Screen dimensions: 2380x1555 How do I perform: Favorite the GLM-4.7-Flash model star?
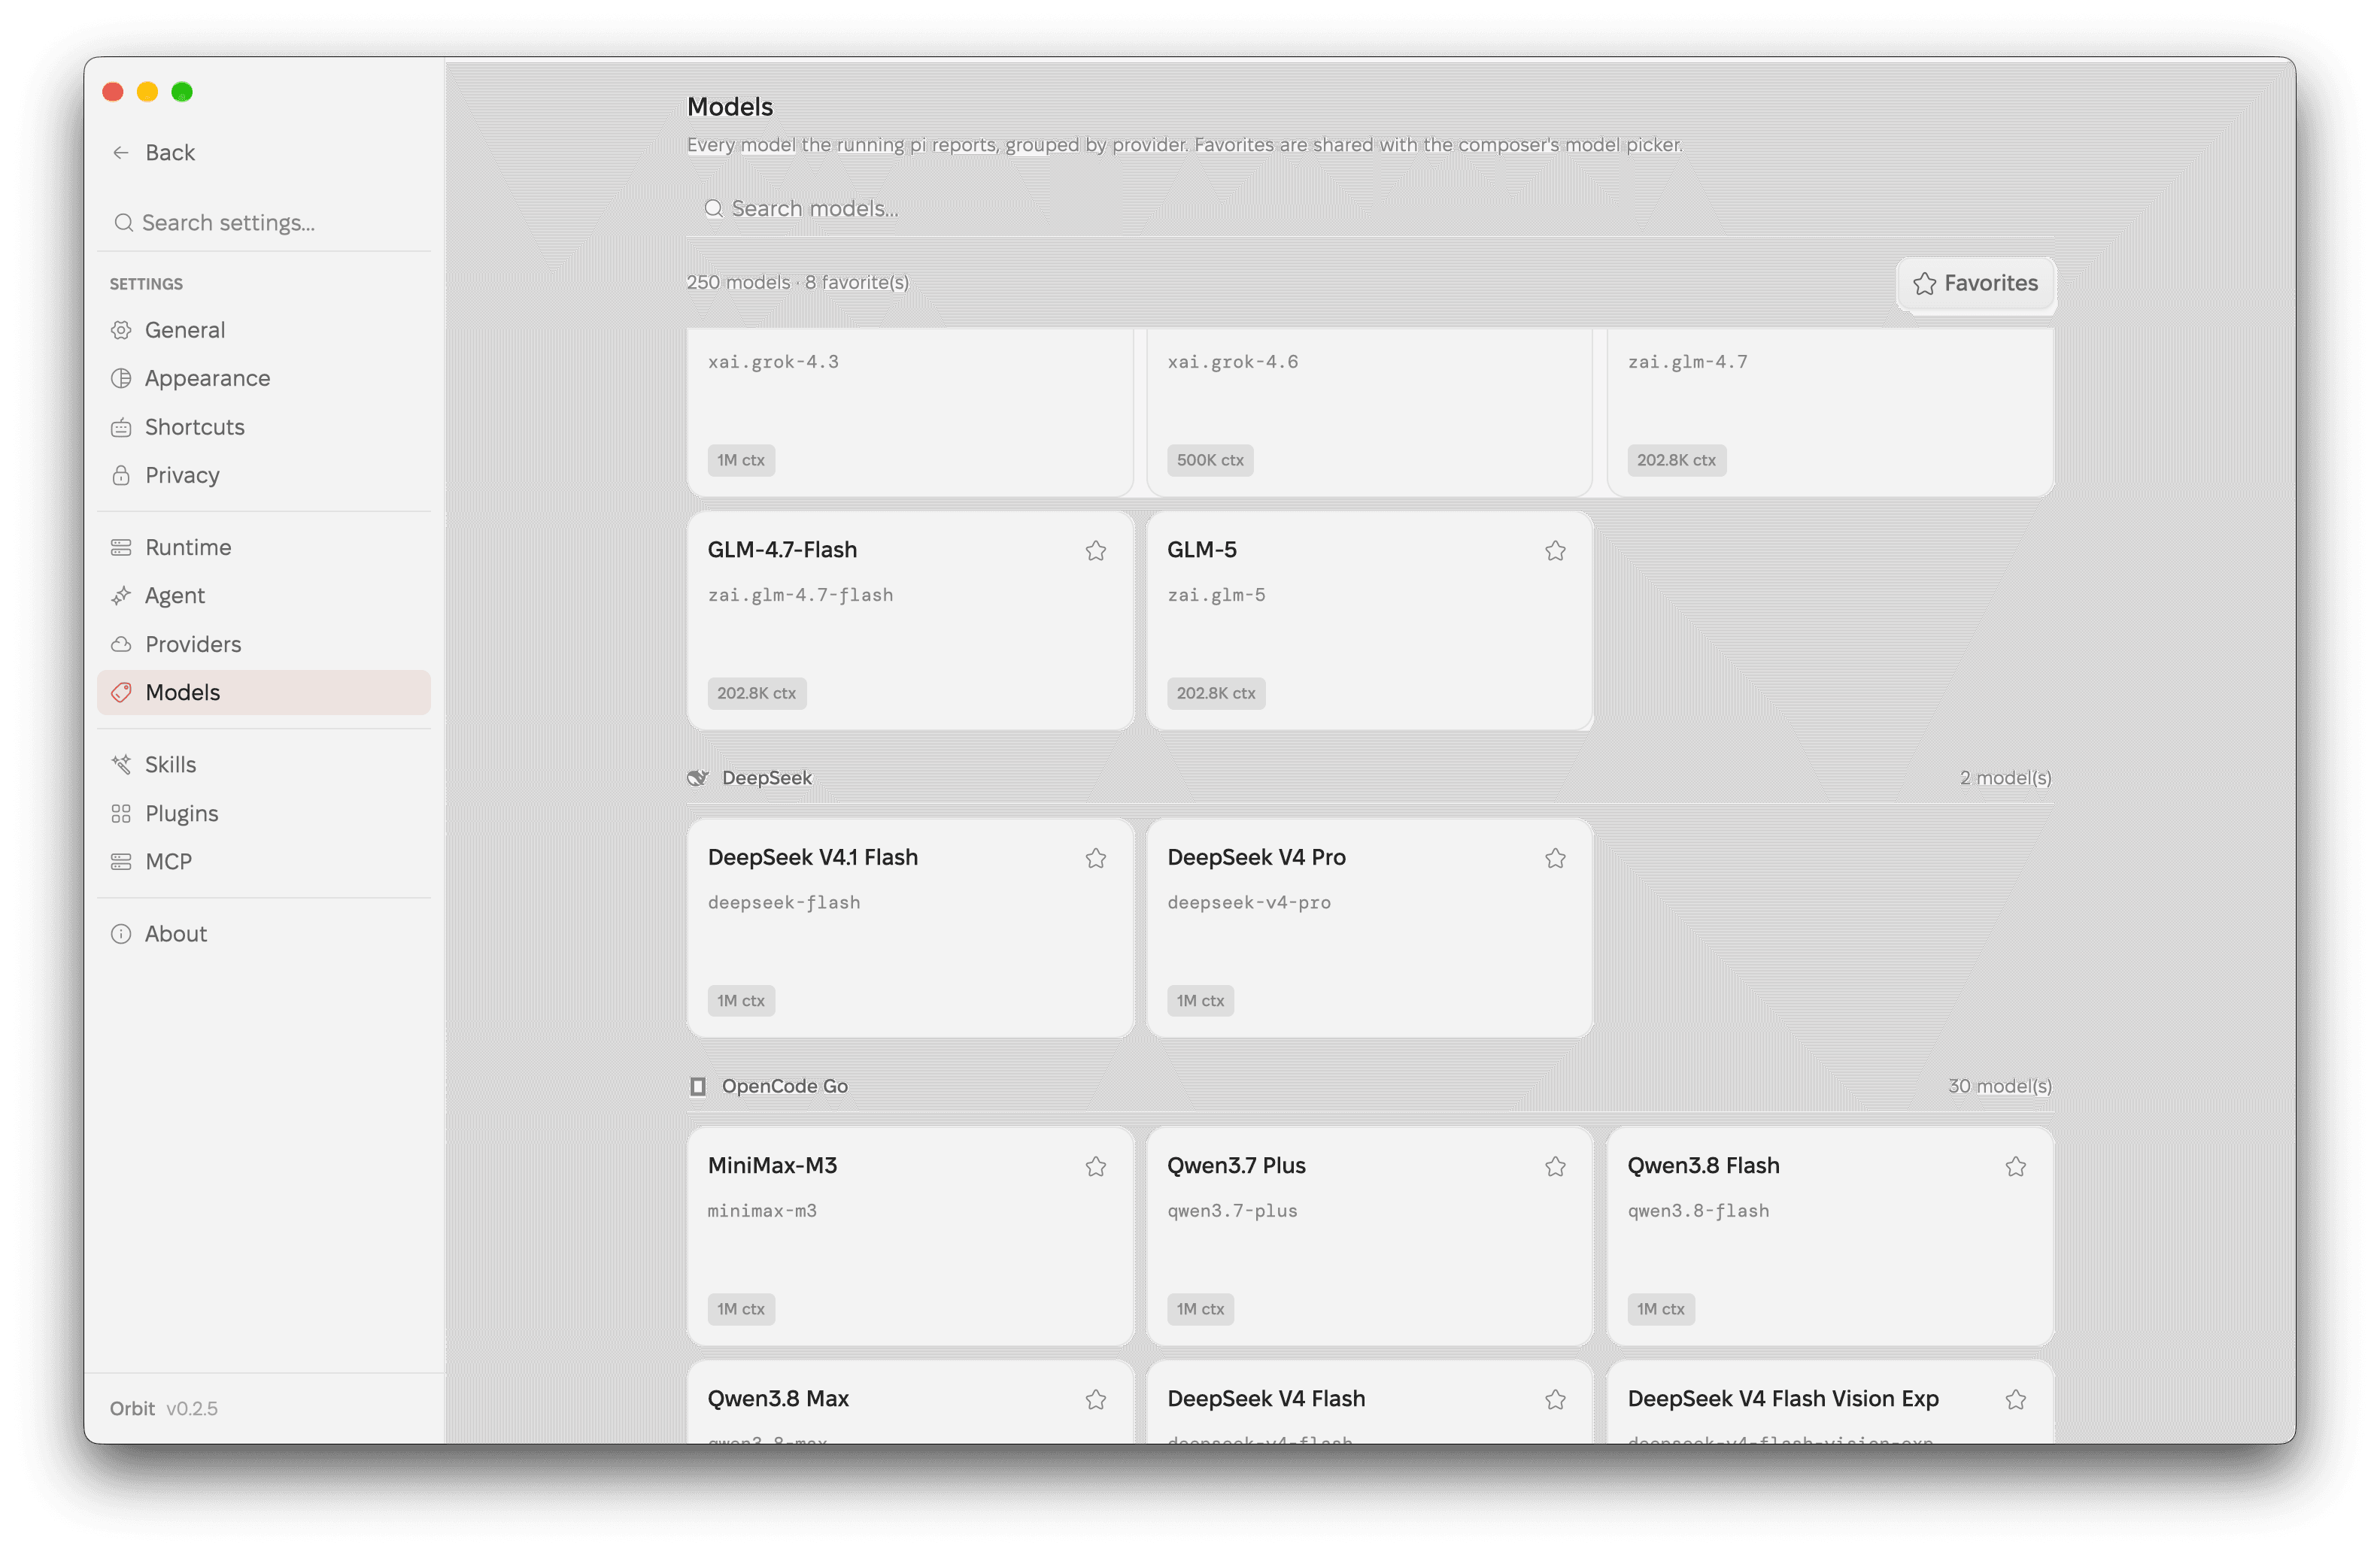tap(1096, 550)
